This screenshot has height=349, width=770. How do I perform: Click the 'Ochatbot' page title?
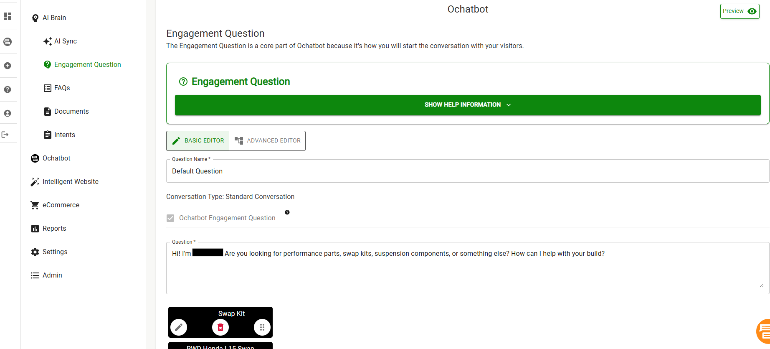click(x=468, y=9)
